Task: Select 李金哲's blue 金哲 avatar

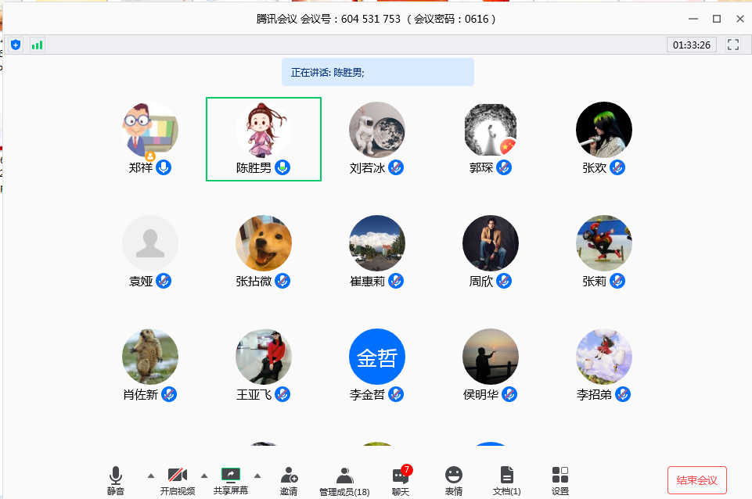Action: click(377, 357)
